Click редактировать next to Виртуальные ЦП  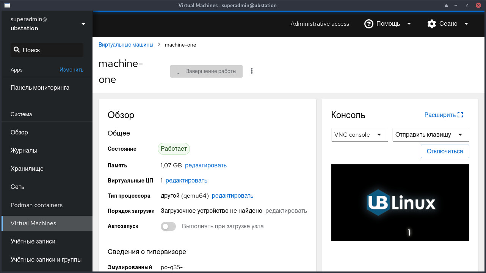click(187, 180)
